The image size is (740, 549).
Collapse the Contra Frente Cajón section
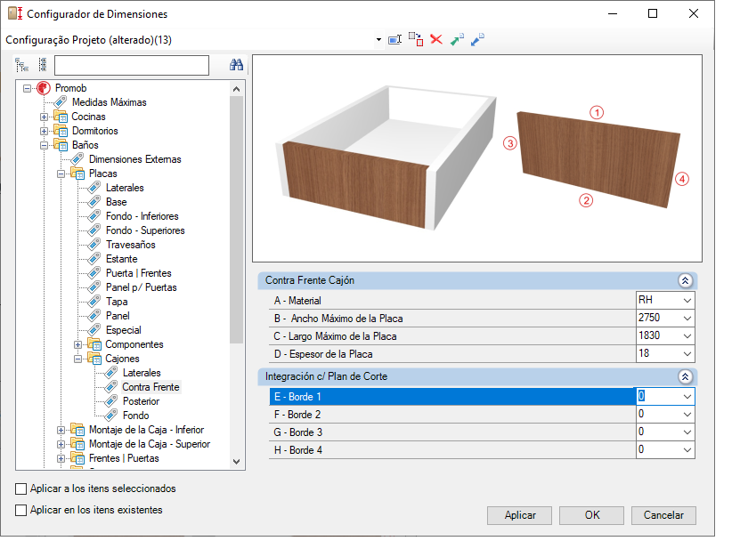coord(686,280)
